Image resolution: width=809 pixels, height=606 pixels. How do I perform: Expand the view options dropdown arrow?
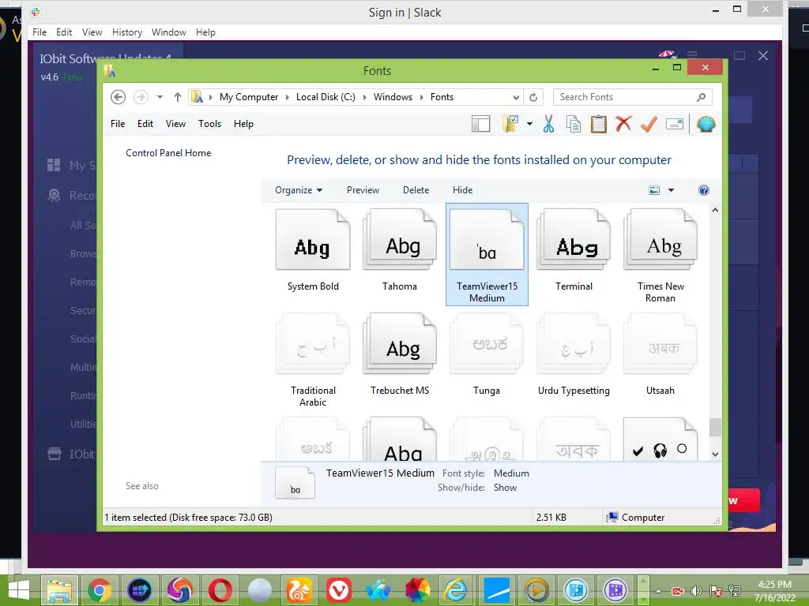point(671,190)
